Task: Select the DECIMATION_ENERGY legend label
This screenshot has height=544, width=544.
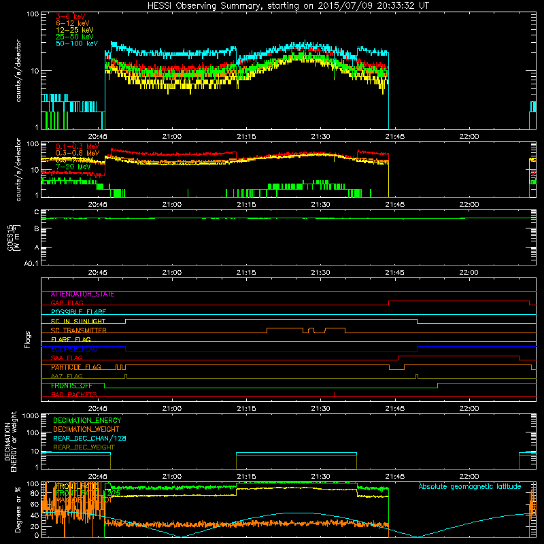Action: (x=87, y=420)
